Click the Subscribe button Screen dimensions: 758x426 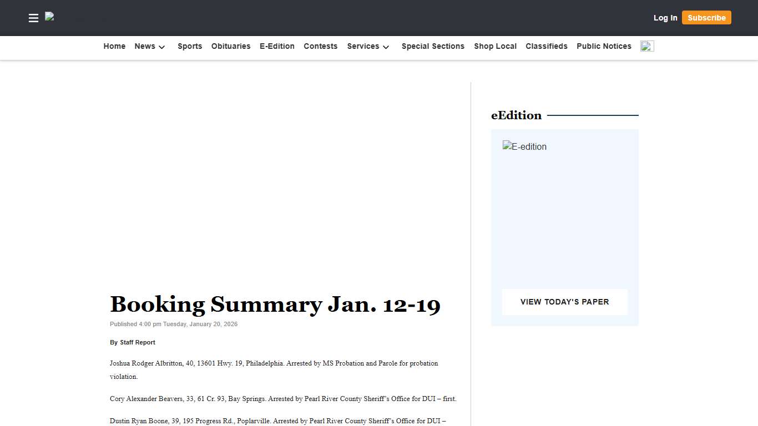[706, 17]
